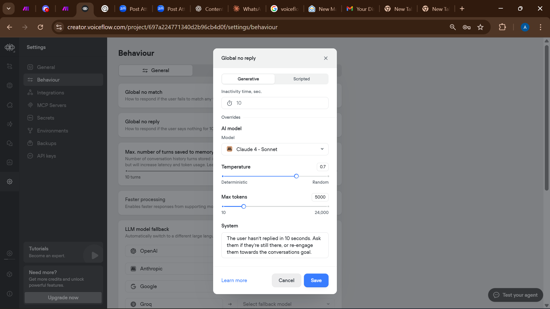The image size is (550, 309).
Task: Click the Save button
Action: [316, 280]
